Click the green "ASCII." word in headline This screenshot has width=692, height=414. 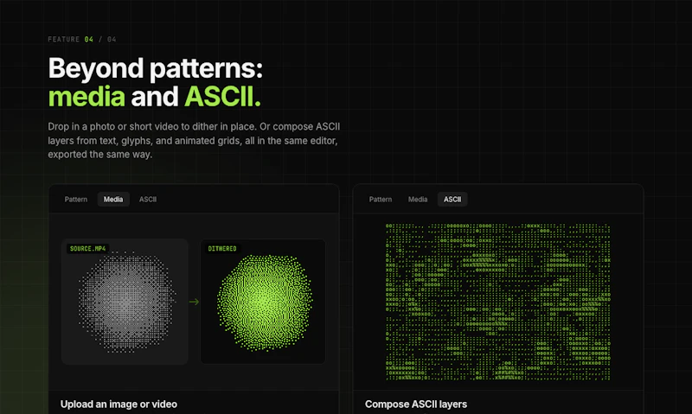(223, 97)
